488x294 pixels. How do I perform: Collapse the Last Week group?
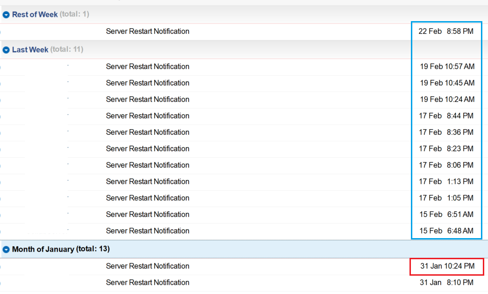[6, 50]
